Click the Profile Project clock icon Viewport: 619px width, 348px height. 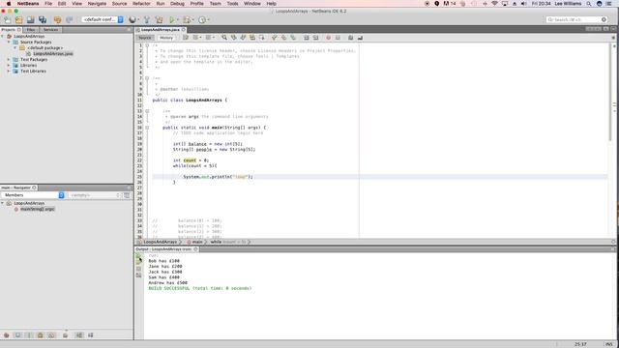pyautogui.click(x=202, y=19)
